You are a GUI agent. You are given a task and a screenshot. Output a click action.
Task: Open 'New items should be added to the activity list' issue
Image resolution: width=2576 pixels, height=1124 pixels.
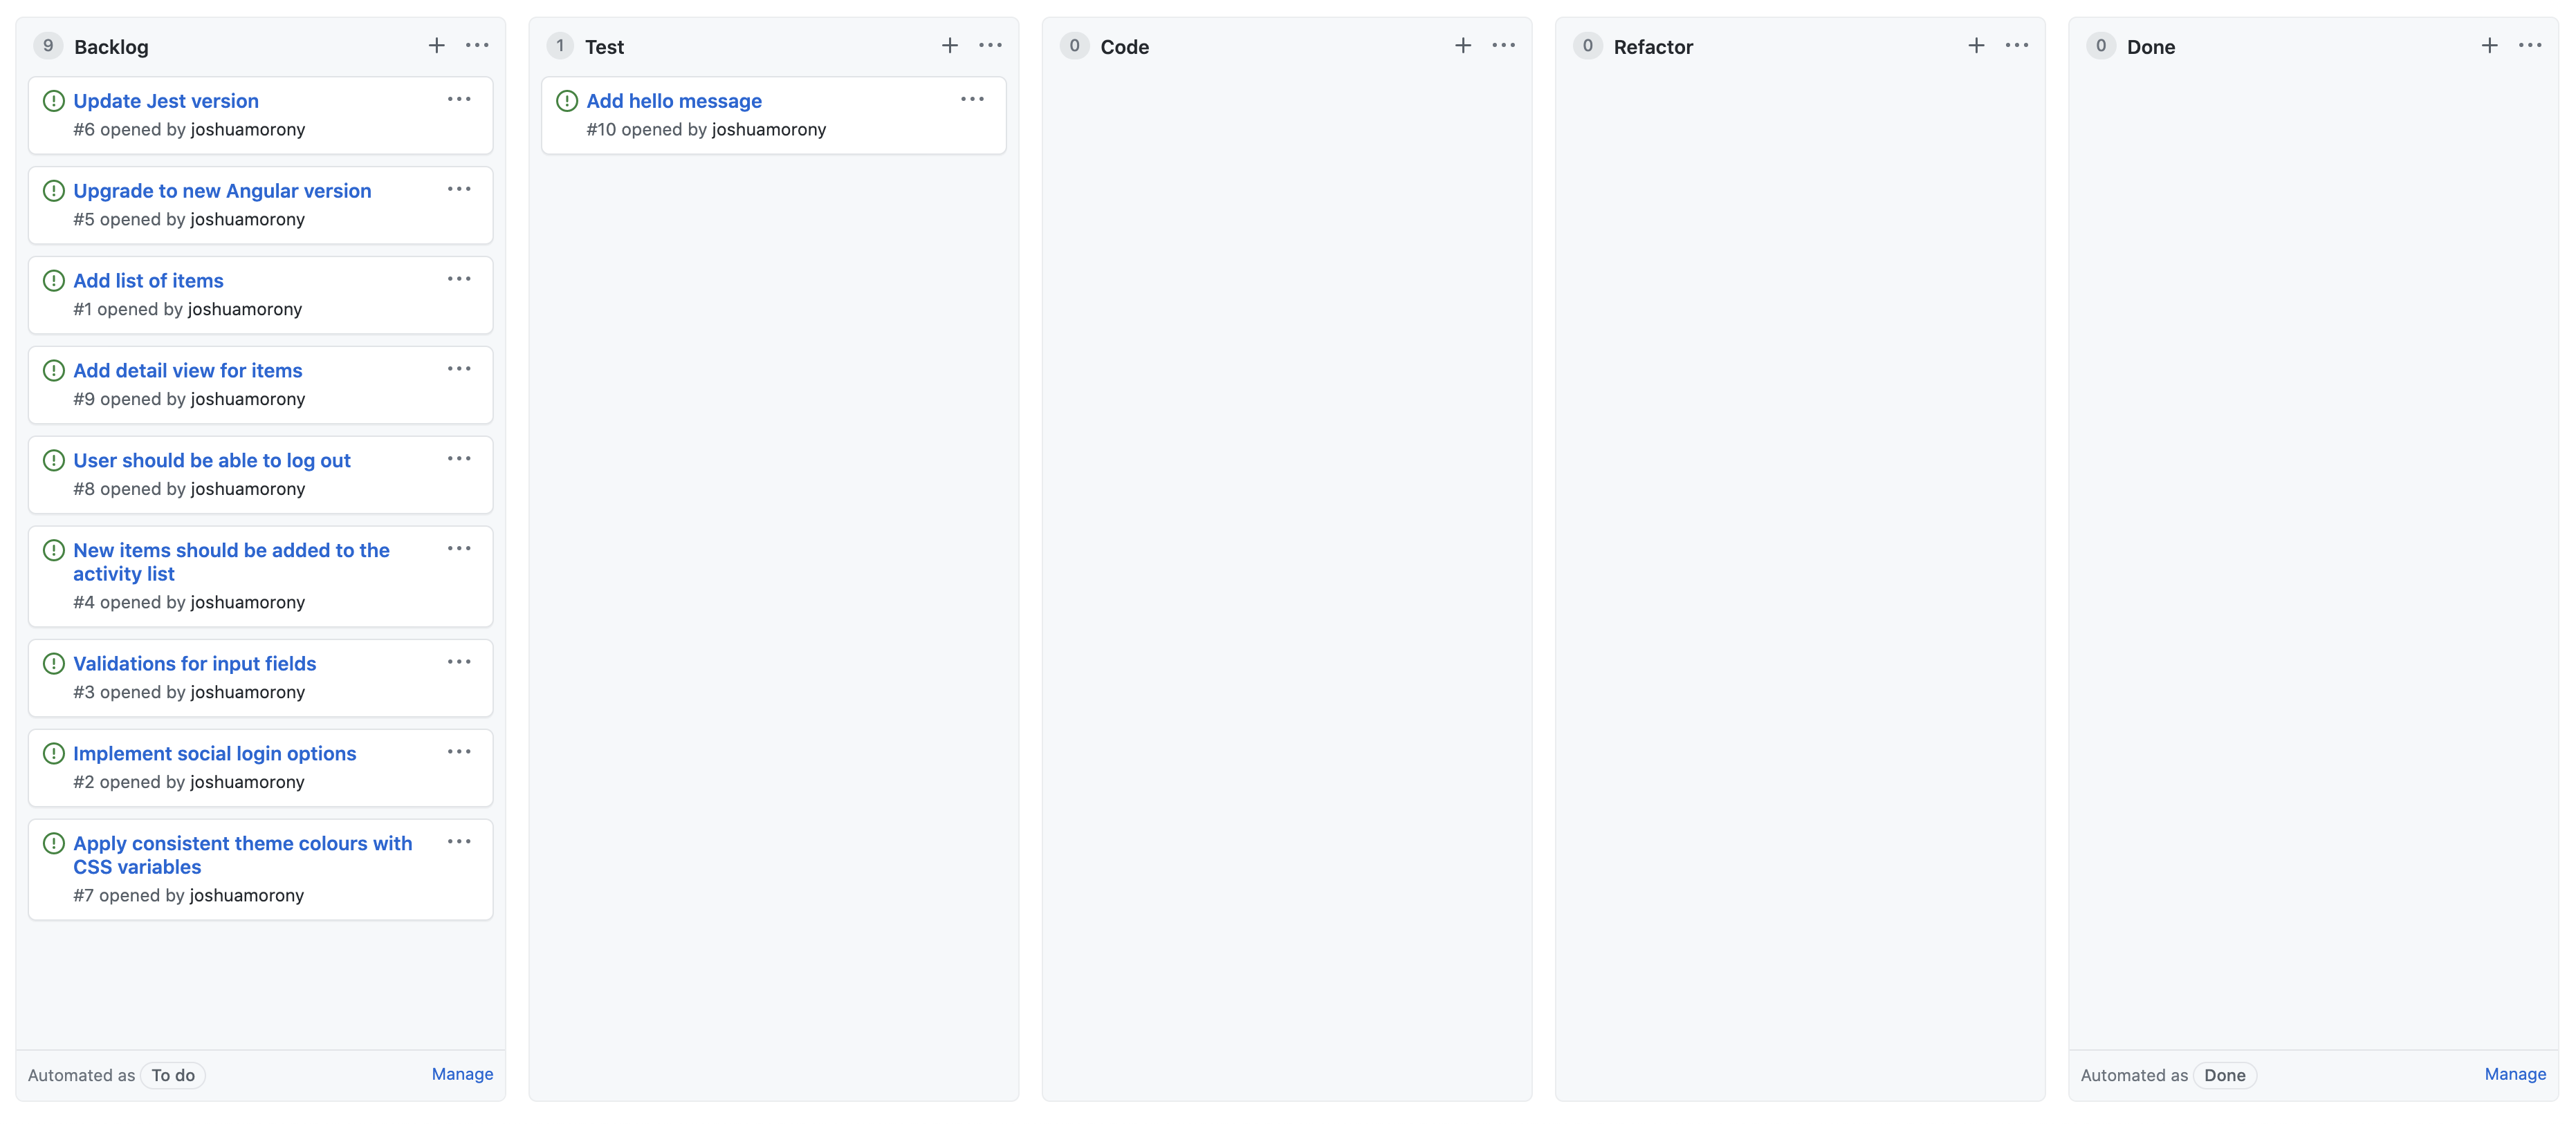[x=231, y=561]
